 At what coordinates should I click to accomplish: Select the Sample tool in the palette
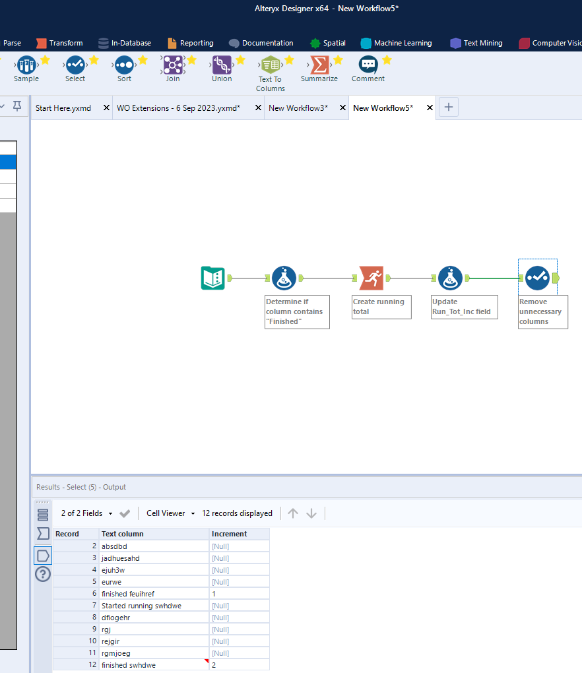26,65
